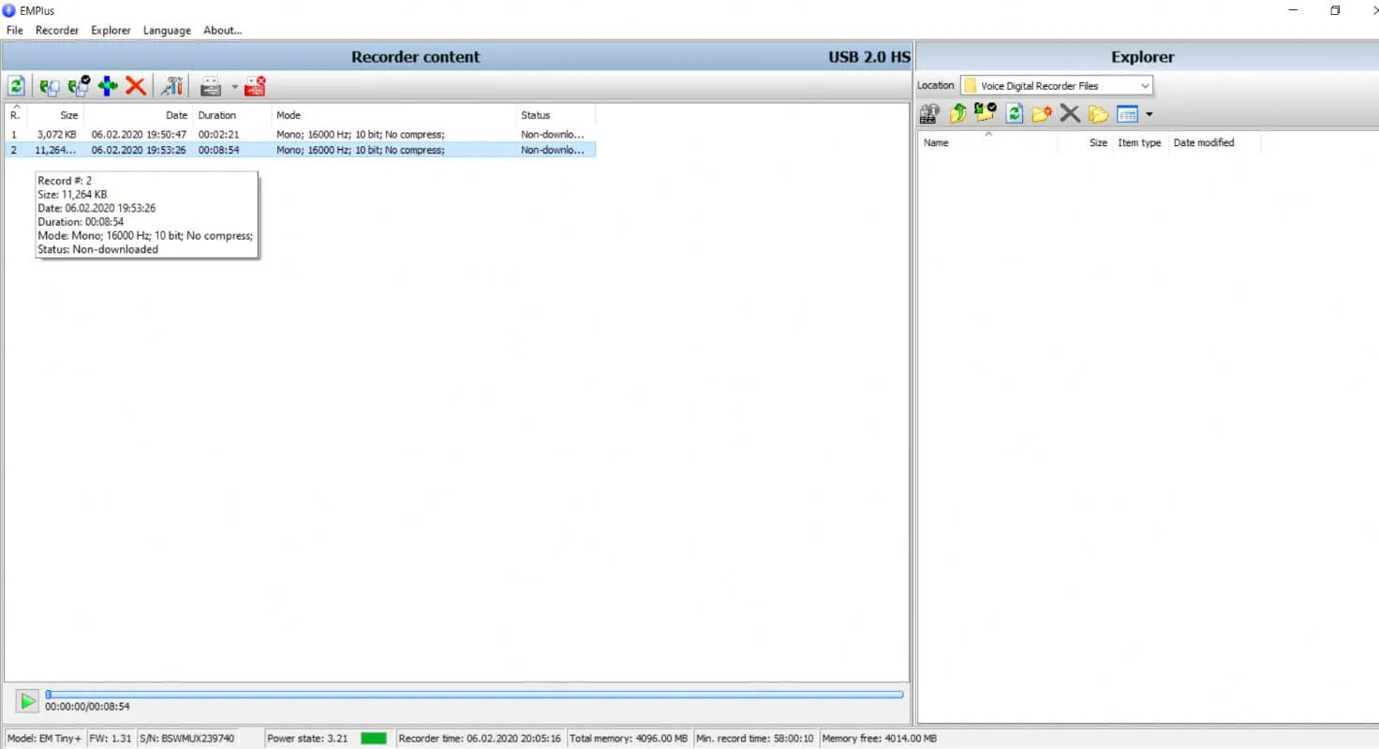
Task: Click the S/N: BSWMUX239740 status field
Action: [x=186, y=738]
